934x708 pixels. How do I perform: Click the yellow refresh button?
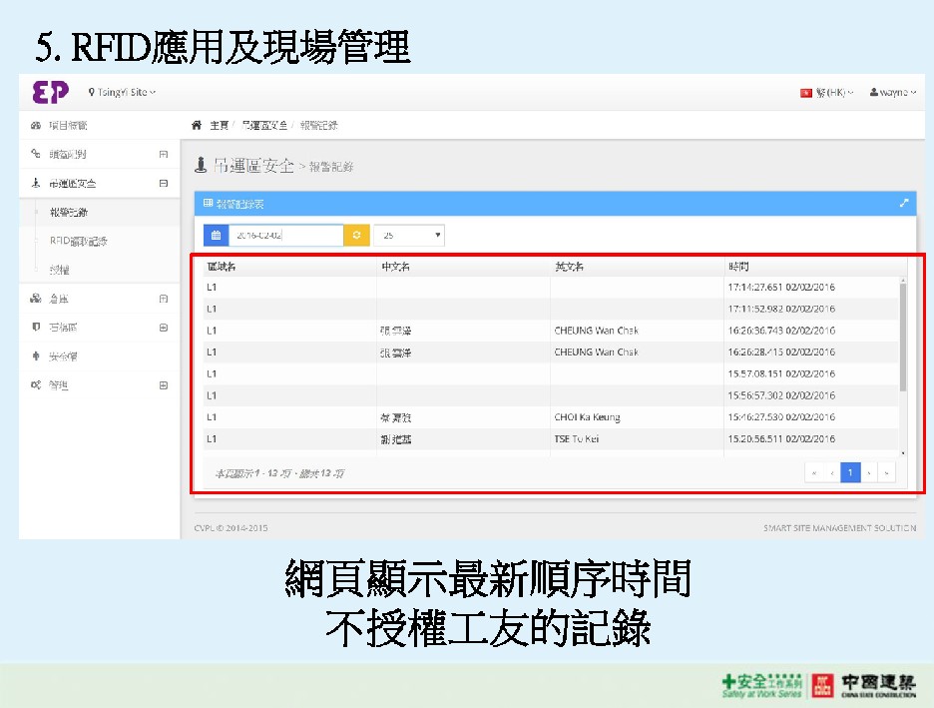pyautogui.click(x=357, y=236)
